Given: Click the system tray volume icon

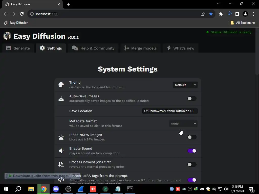Looking at the screenshot, I should point(226,189).
